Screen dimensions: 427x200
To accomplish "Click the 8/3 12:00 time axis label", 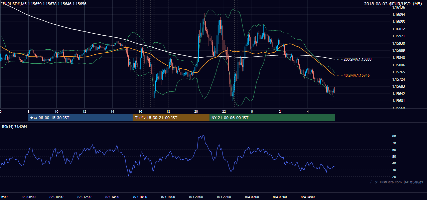I will tap(84, 197).
